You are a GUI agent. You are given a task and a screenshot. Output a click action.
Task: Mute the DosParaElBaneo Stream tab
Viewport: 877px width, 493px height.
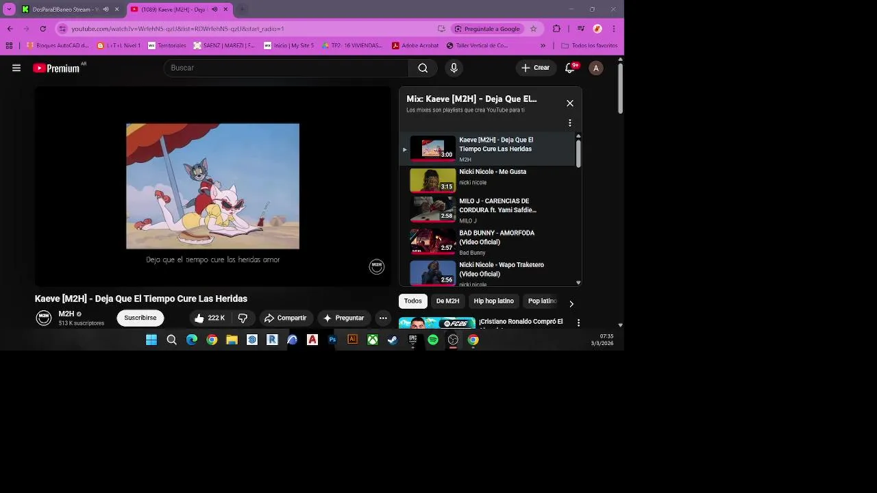pyautogui.click(x=106, y=10)
